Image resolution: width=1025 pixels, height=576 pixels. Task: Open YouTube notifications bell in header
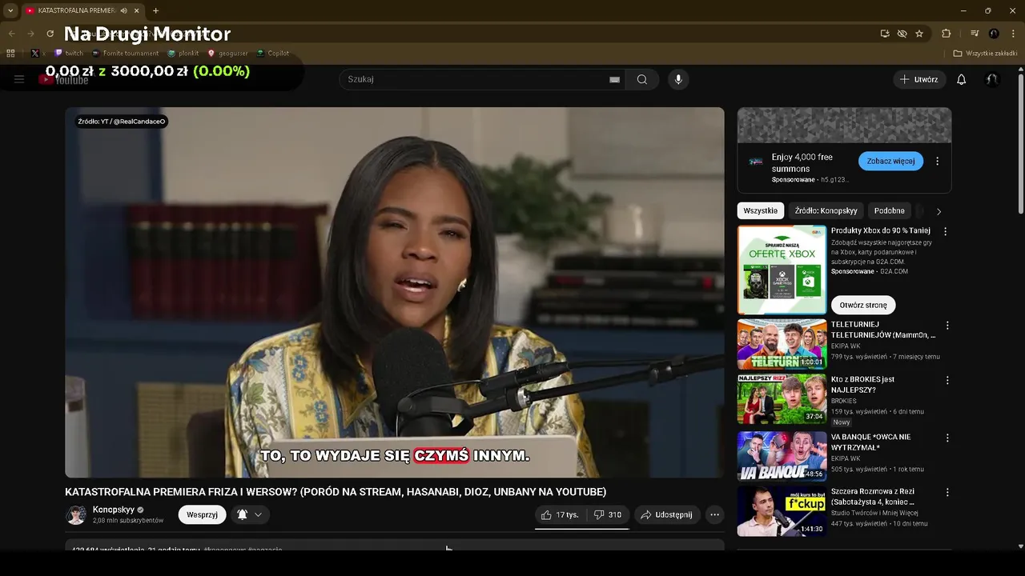pos(962,79)
